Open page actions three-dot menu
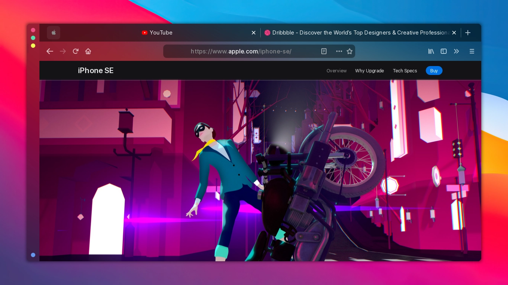Viewport: 508px width, 285px height. coord(339,51)
